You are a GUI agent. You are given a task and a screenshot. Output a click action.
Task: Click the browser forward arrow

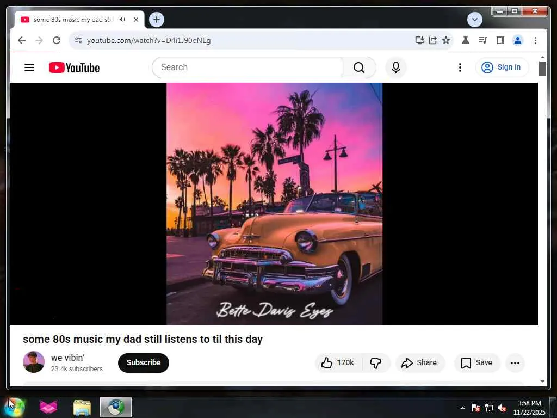pos(39,40)
